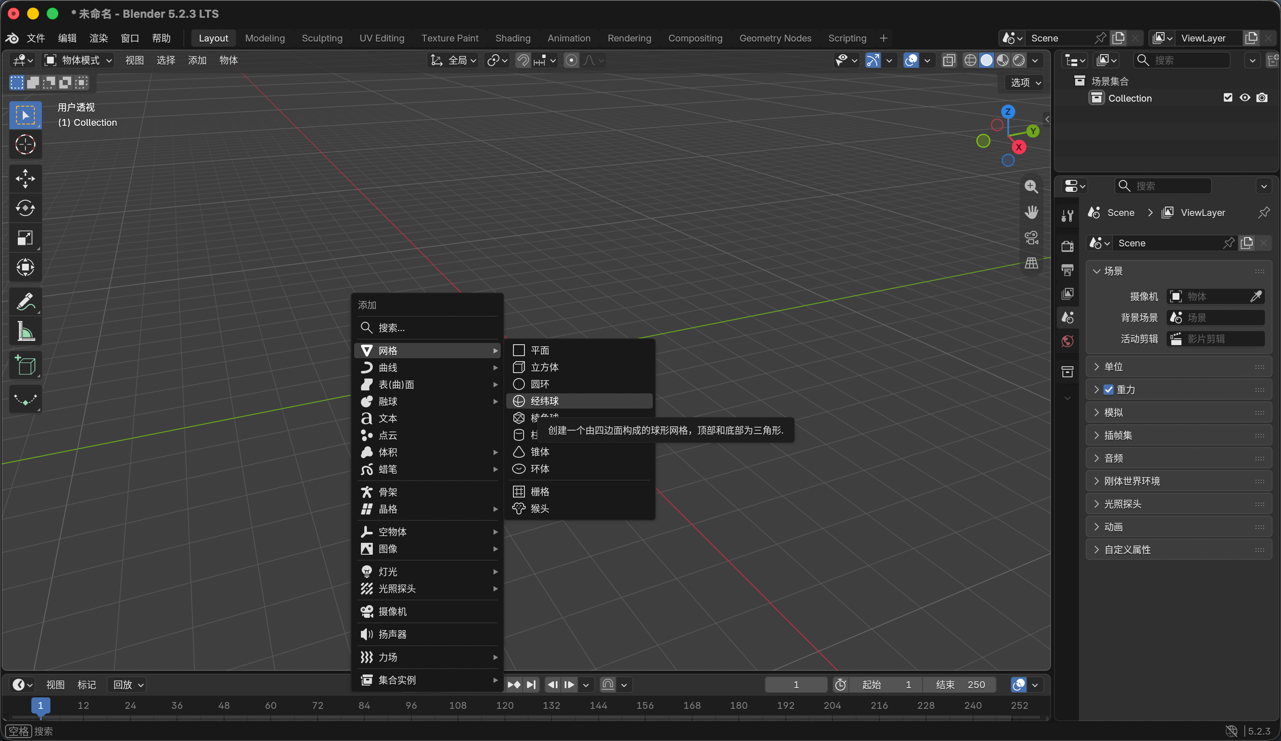Open the 全局 orientation dropdown
Screen dimensions: 1281x741
tap(453, 61)
